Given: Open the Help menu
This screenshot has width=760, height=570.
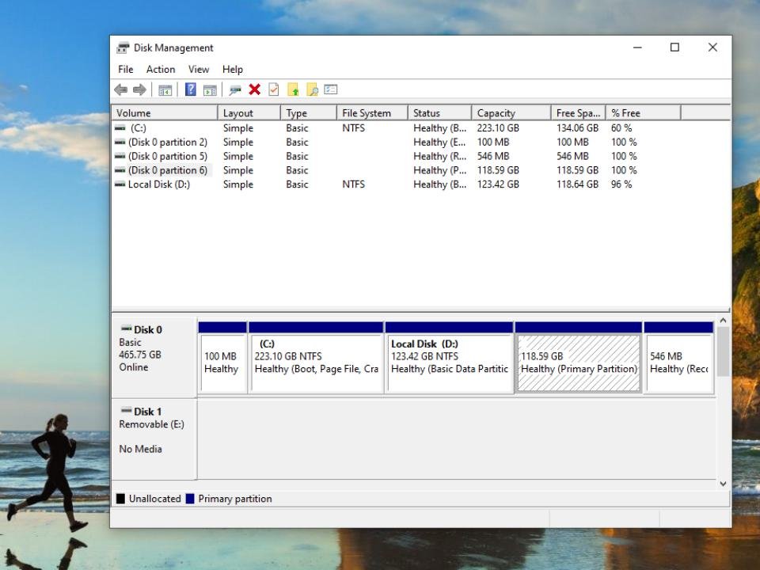Looking at the screenshot, I should (233, 70).
